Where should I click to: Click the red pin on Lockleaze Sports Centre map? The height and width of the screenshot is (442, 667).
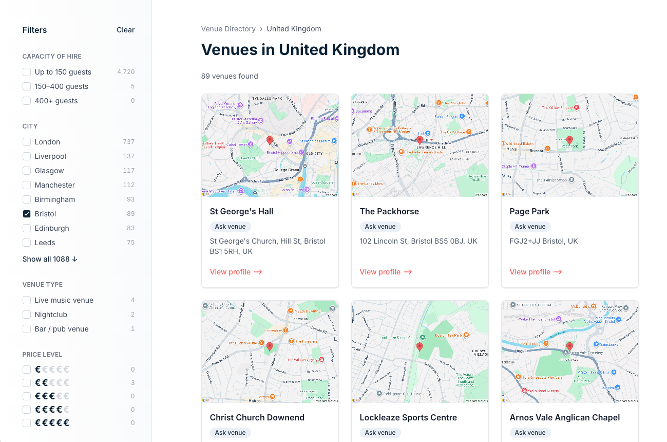(420, 347)
